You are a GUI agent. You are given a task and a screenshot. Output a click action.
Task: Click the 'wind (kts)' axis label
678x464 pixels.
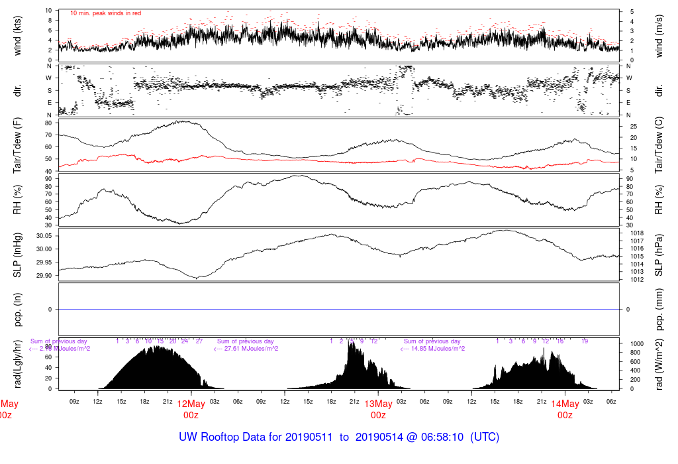[x=17, y=36]
